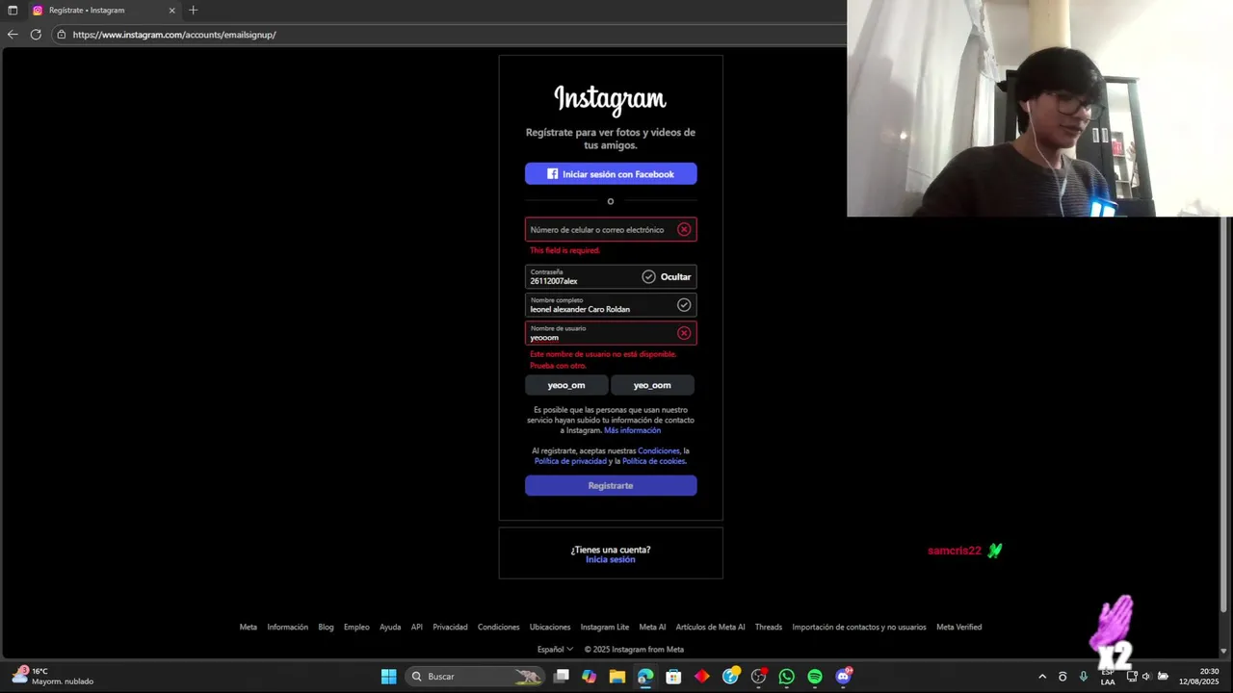Viewport: 1233px width, 693px height.
Task: Open the clock showing 20:30
Action: click(x=1198, y=677)
